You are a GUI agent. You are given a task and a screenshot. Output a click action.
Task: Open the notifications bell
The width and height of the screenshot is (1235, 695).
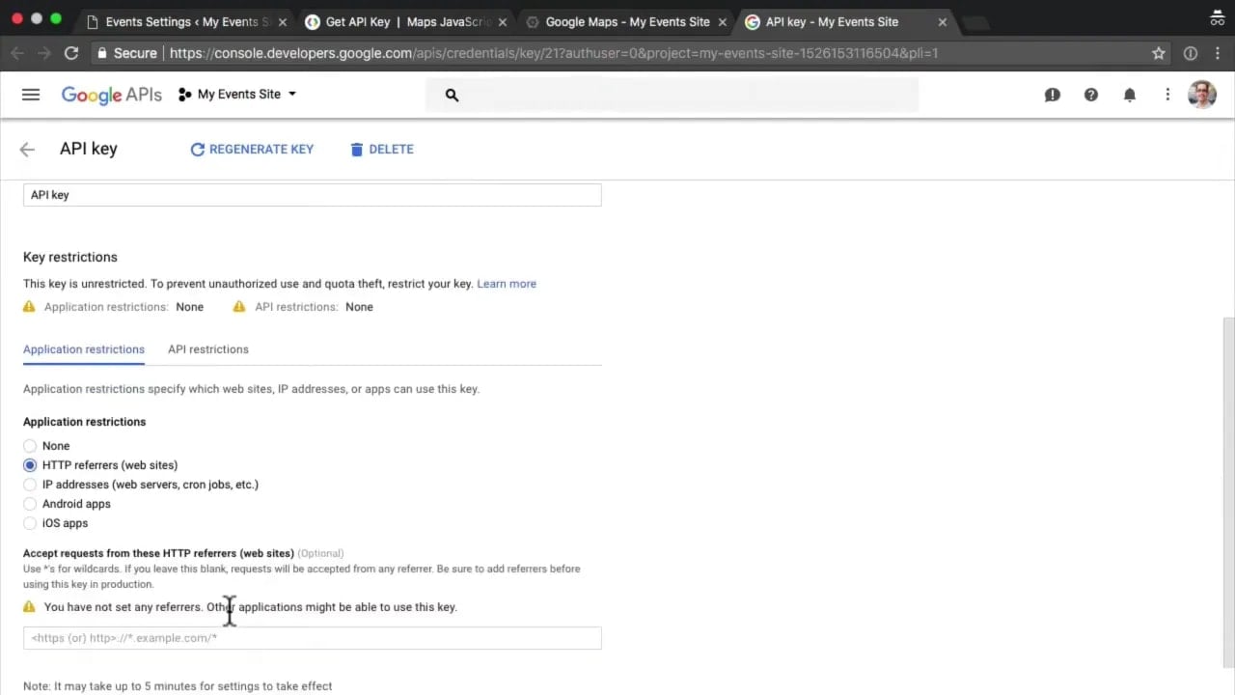[1130, 95]
